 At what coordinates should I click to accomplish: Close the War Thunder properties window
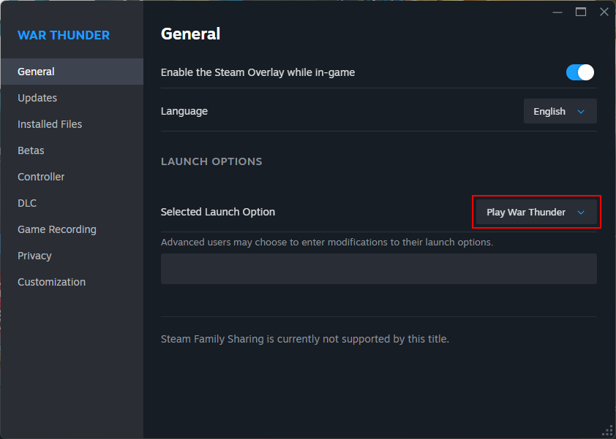click(604, 12)
